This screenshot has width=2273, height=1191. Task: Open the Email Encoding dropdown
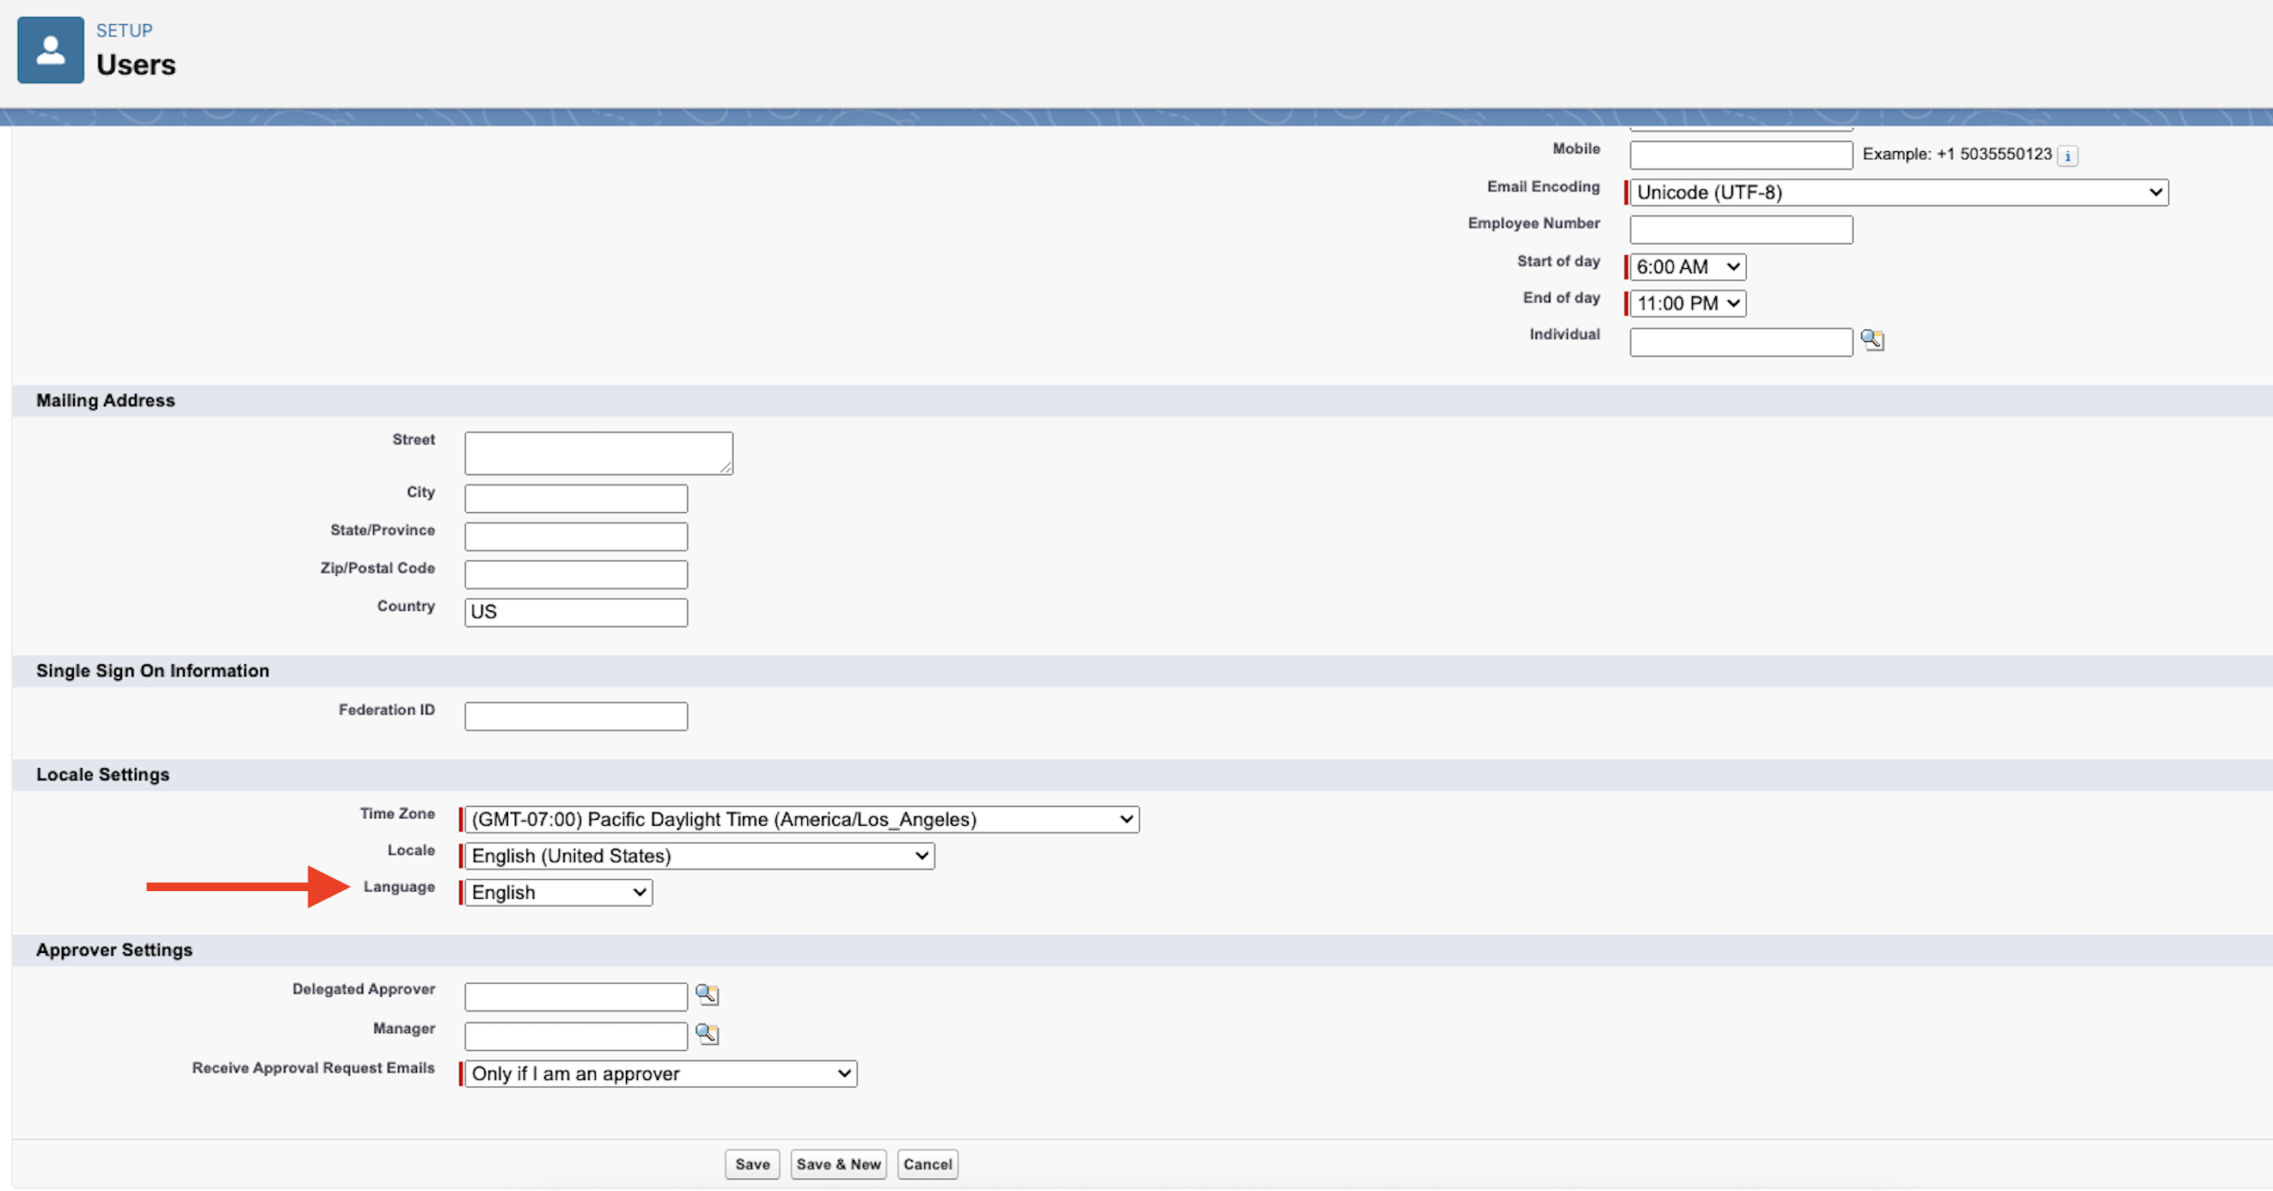(1898, 192)
